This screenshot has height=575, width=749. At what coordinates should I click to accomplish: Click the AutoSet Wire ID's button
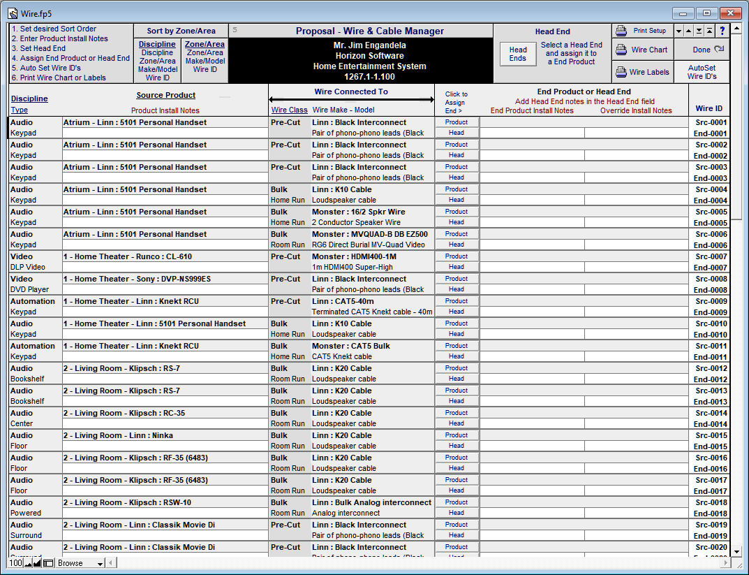click(x=702, y=72)
